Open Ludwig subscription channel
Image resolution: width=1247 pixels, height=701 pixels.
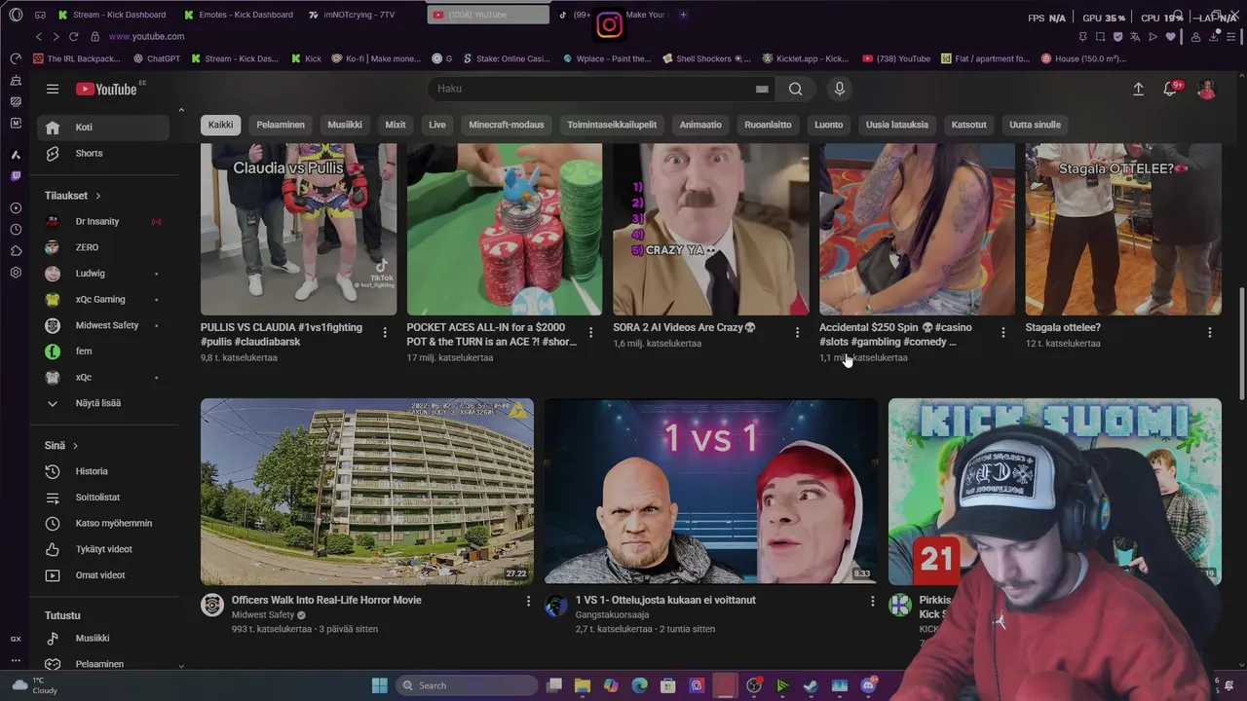pos(104,274)
